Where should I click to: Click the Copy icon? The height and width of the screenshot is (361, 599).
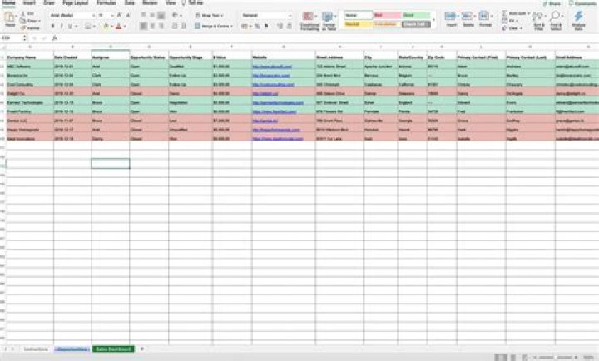pyautogui.click(x=23, y=21)
